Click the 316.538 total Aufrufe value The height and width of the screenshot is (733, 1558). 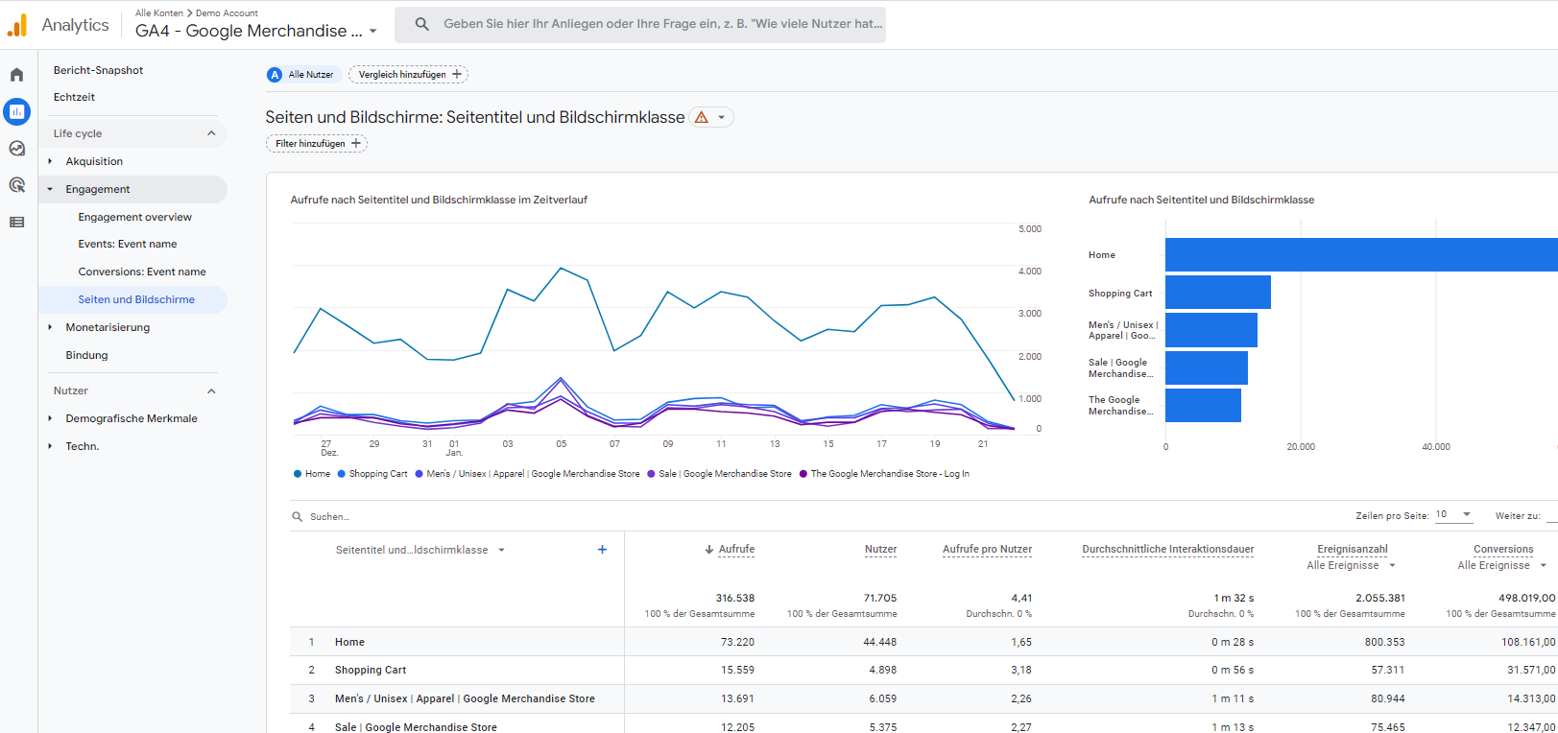pyautogui.click(x=735, y=598)
